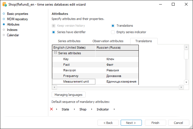Screen dimensions: 193x129
Task: Collapse the Series attributes group
Action: [55, 53]
